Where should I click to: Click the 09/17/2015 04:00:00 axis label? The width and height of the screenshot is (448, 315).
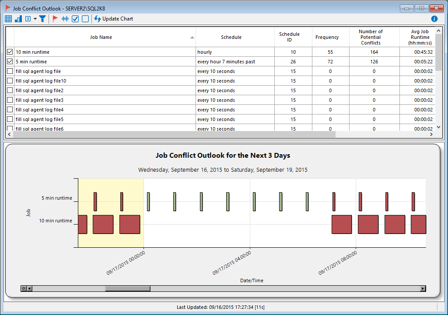coord(232,263)
